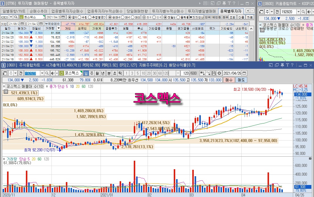Open data grid icon under 매물대 label
This screenshot has width=314, height=197.
coord(6,92)
